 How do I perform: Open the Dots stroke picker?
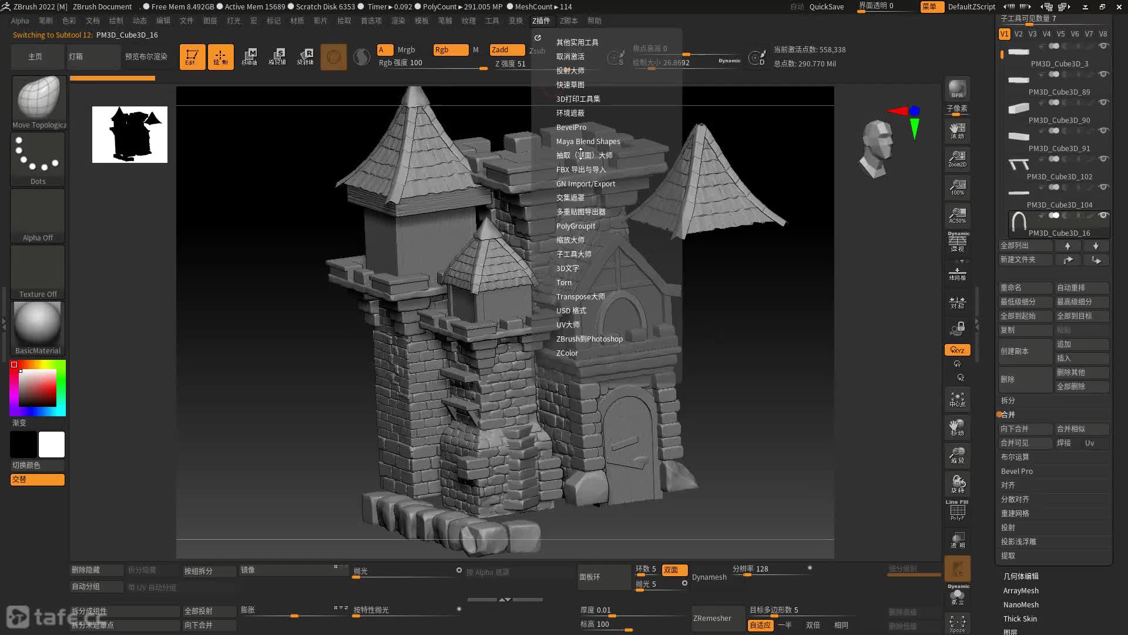point(38,159)
